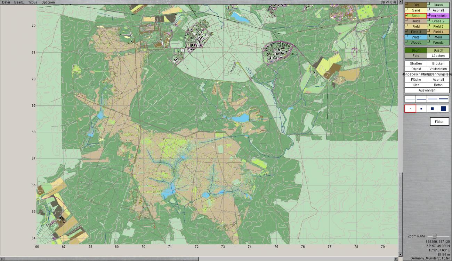Viewport: 452px width, 261px height.
Task: Choose the third brush size square
Action: [433, 109]
